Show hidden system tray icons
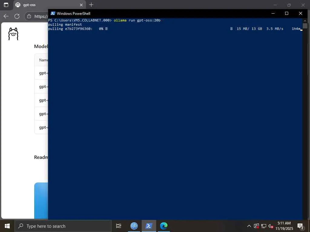This screenshot has height=232, width=310. tap(249, 226)
